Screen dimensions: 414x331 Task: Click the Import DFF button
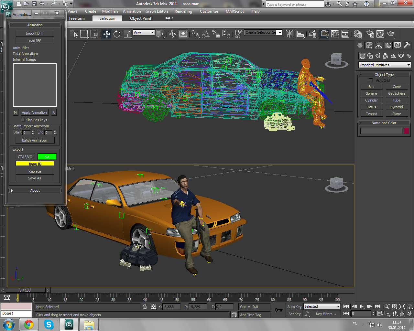(x=35, y=33)
